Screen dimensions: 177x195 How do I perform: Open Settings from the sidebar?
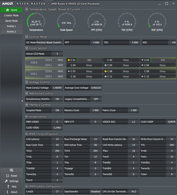click(11, 181)
